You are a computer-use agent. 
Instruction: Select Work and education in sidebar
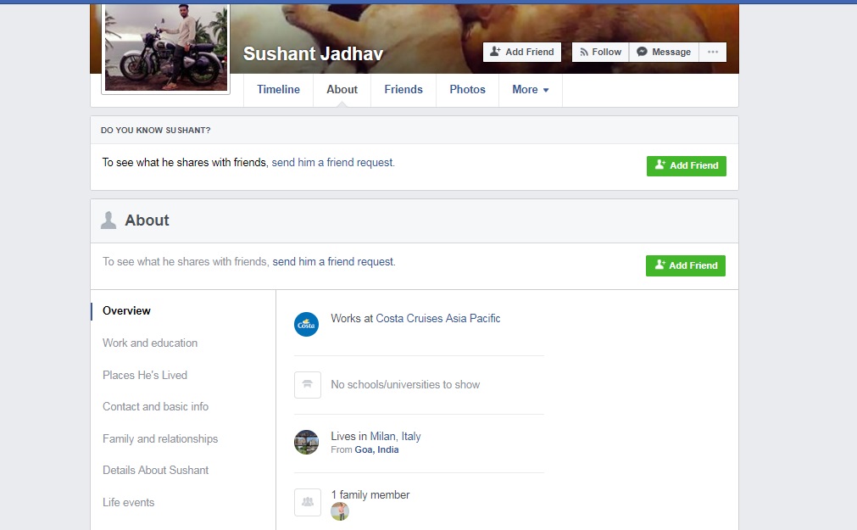click(150, 343)
